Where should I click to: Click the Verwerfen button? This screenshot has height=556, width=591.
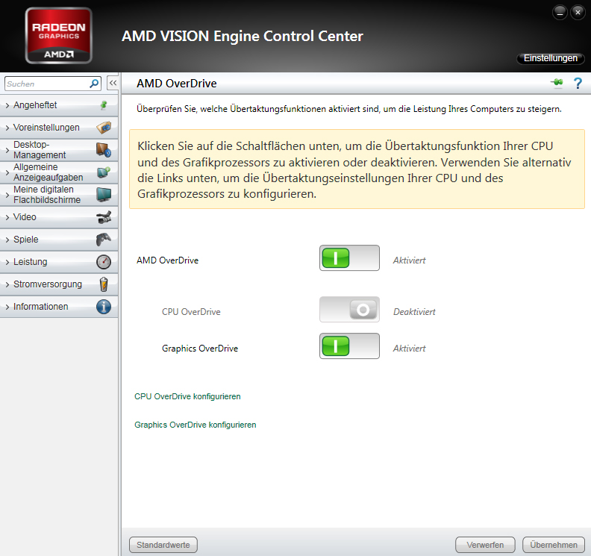[x=485, y=545]
